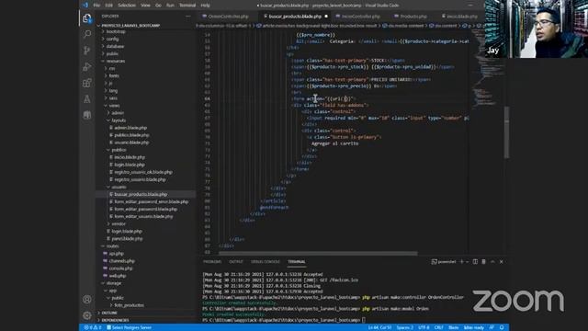Open the File menu
The image size is (588, 331).
(96, 6)
